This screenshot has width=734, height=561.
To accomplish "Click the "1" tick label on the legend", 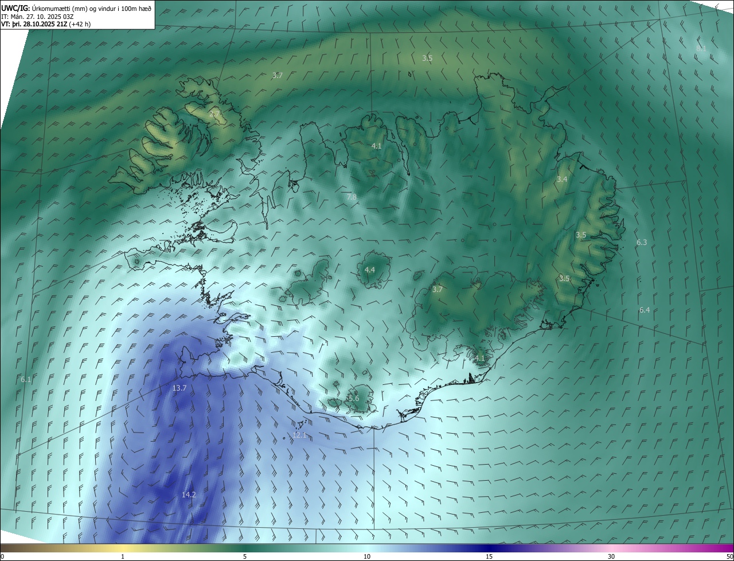I will (x=123, y=556).
